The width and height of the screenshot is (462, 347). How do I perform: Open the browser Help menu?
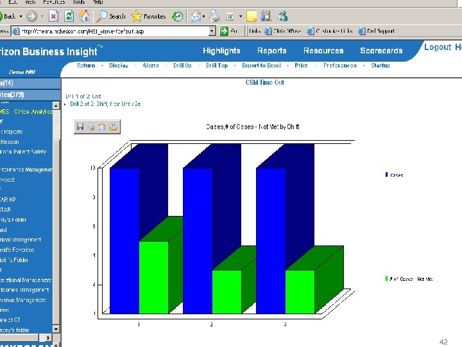click(98, 2)
